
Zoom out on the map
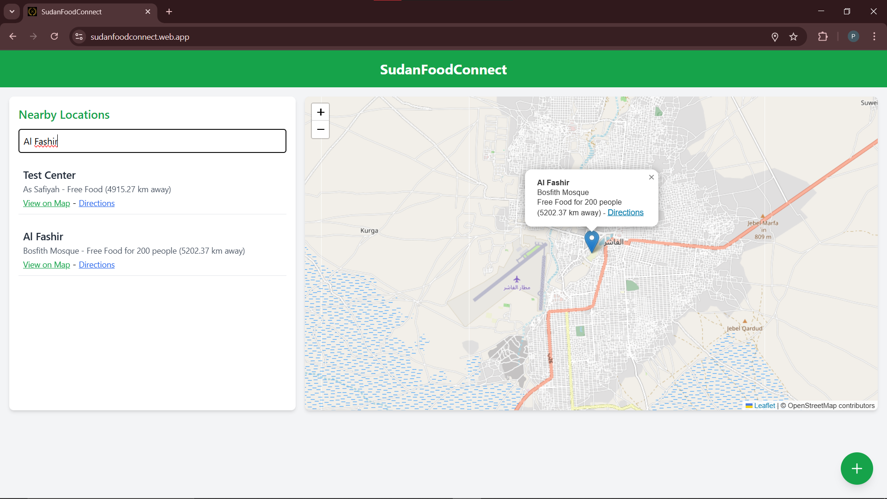point(321,130)
